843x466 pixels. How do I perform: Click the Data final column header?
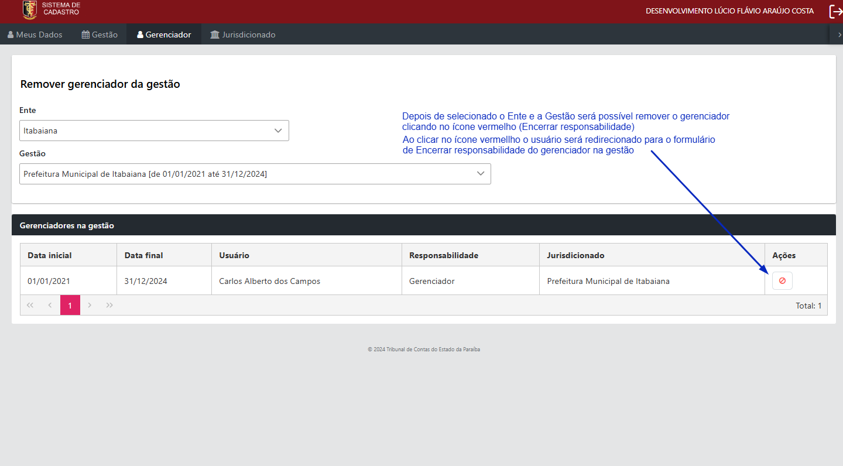(165, 255)
